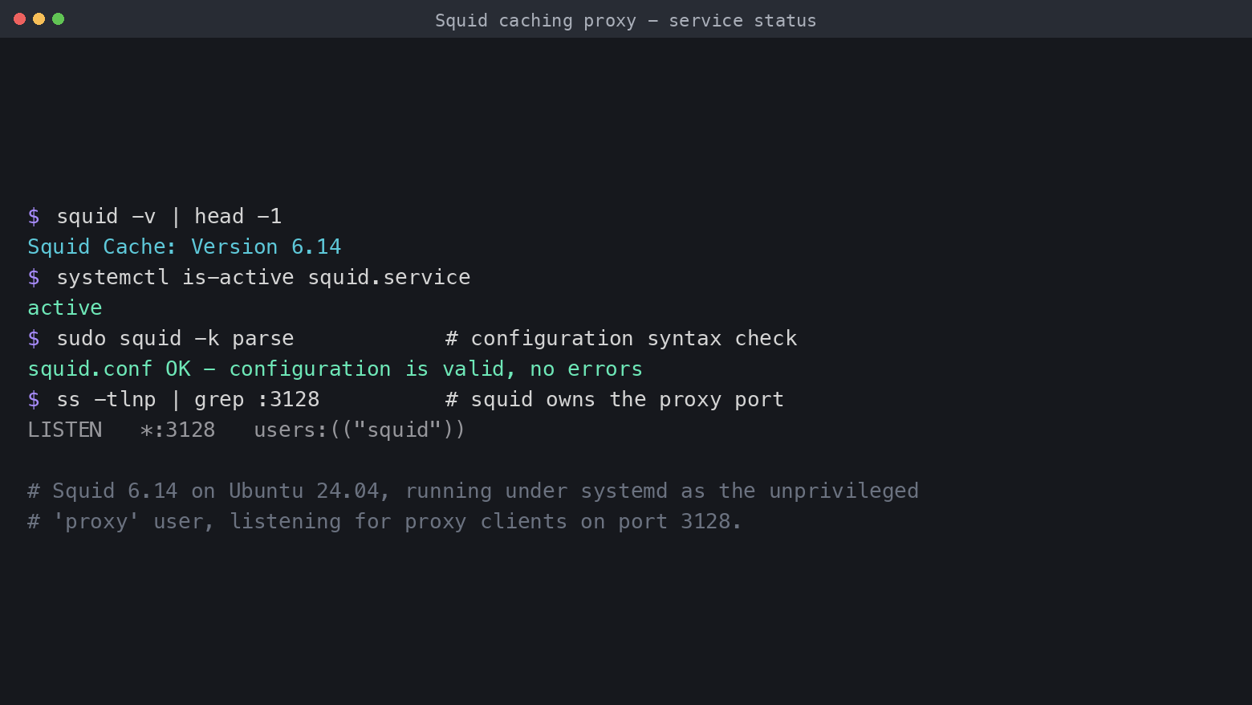Click the command 'sudo squid -k parse'
This screenshot has width=1252, height=705.
pyautogui.click(x=175, y=339)
